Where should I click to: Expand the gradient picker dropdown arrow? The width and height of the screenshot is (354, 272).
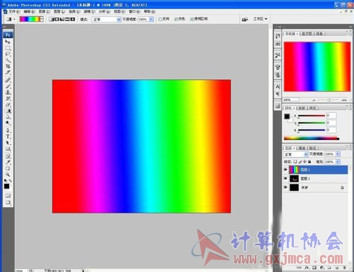[x=42, y=19]
